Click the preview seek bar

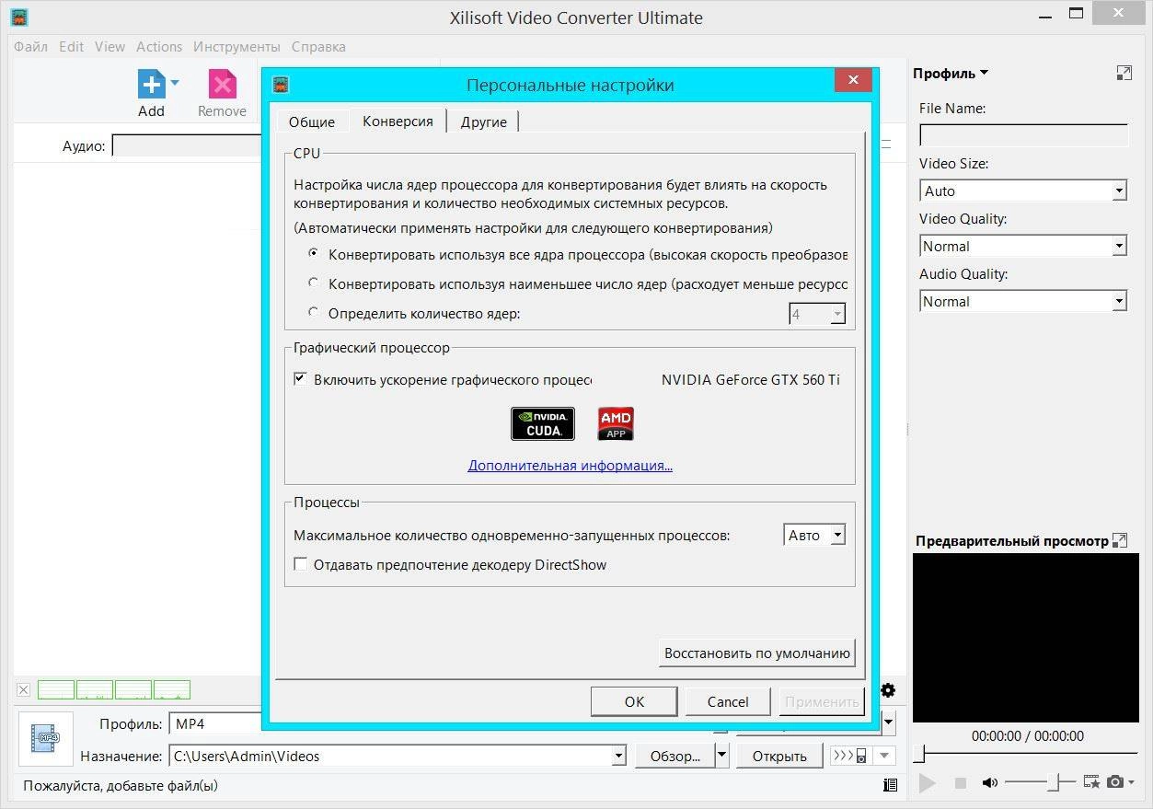pos(1025,754)
